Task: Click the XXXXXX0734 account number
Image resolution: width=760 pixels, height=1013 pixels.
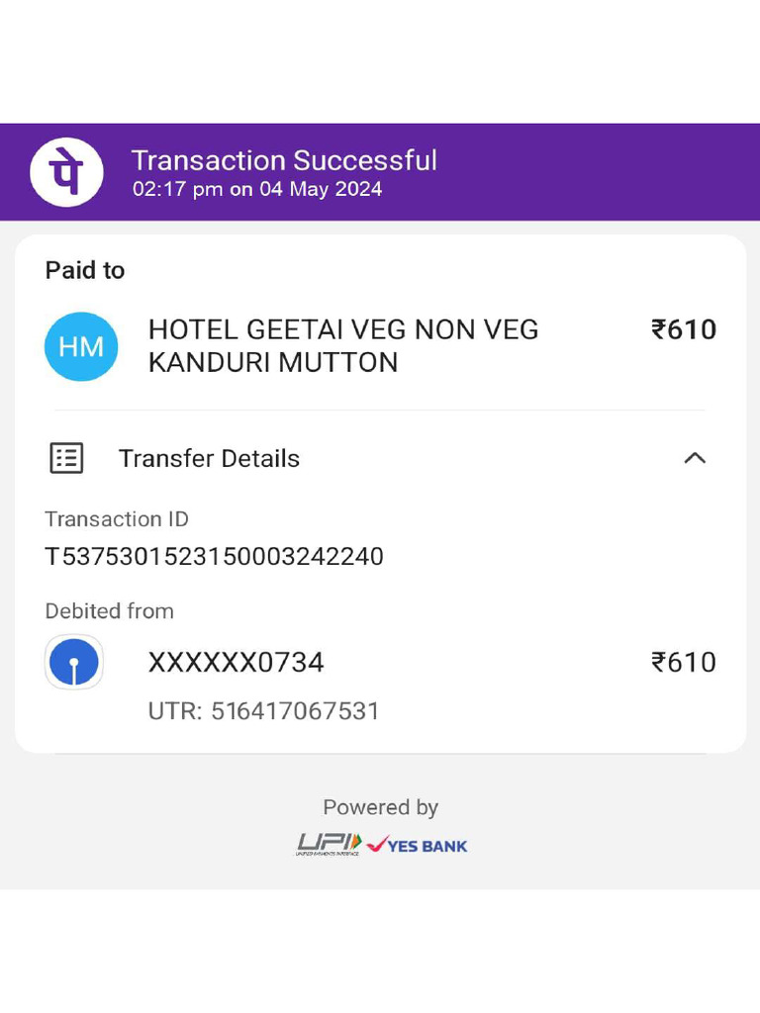Action: 236,662
